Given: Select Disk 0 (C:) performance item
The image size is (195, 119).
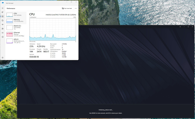Looking at the screenshot, I should coord(16,27).
